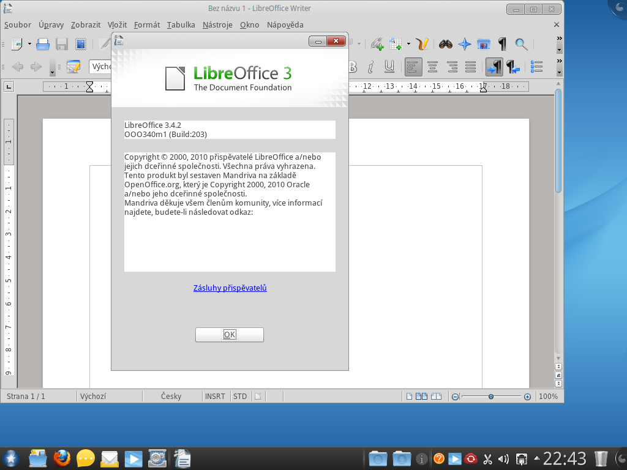The image size is (627, 470).
Task: Open Find & Replace binoculars icon
Action: tap(446, 44)
